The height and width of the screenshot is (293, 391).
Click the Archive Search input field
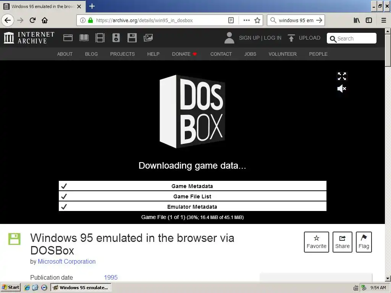coord(352,39)
